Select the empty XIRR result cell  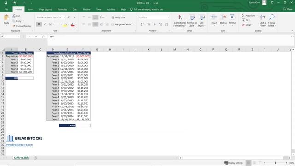(x=83, y=125)
